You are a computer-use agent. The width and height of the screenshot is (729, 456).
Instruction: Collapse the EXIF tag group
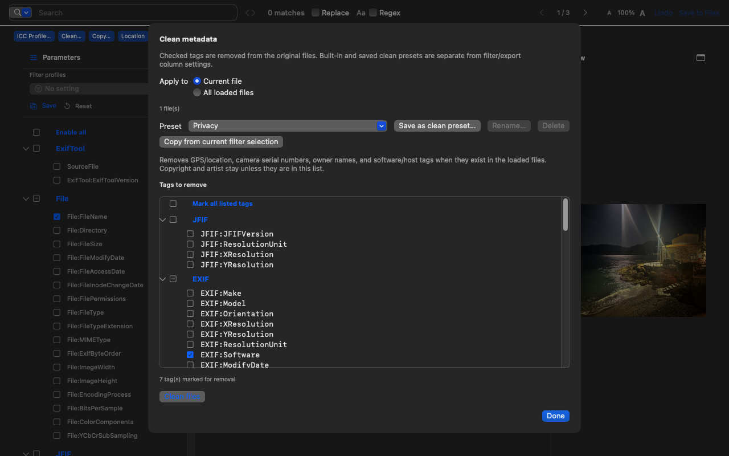point(163,279)
